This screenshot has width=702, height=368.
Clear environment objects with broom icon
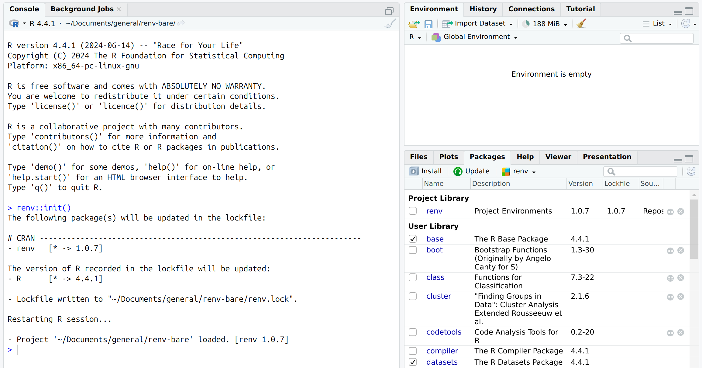[581, 24]
